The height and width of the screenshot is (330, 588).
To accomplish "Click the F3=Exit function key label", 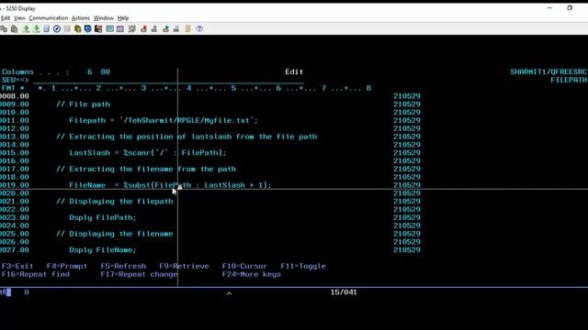I will click(x=17, y=266).
